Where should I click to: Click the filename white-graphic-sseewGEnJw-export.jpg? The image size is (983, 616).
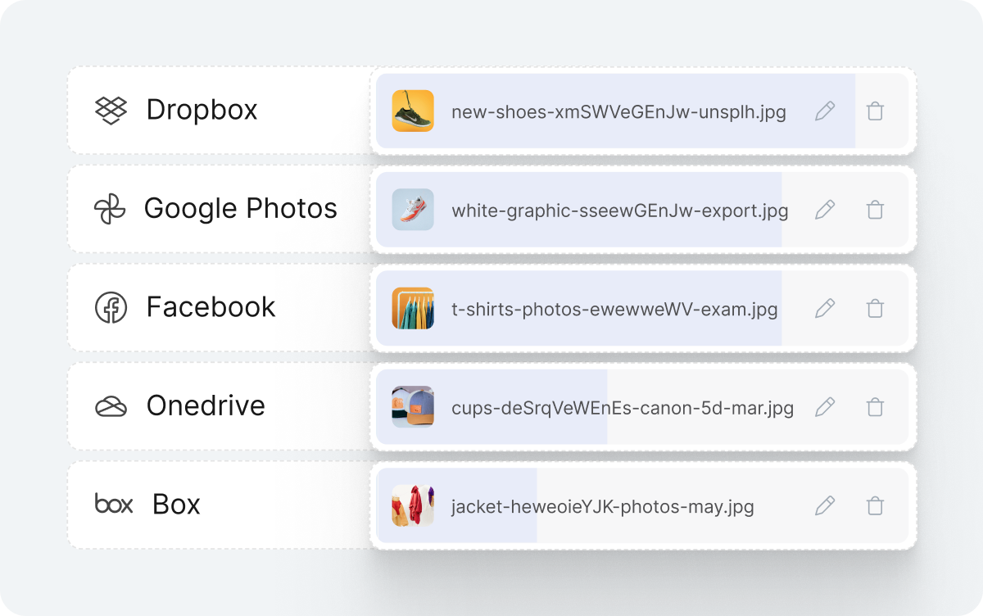(619, 210)
